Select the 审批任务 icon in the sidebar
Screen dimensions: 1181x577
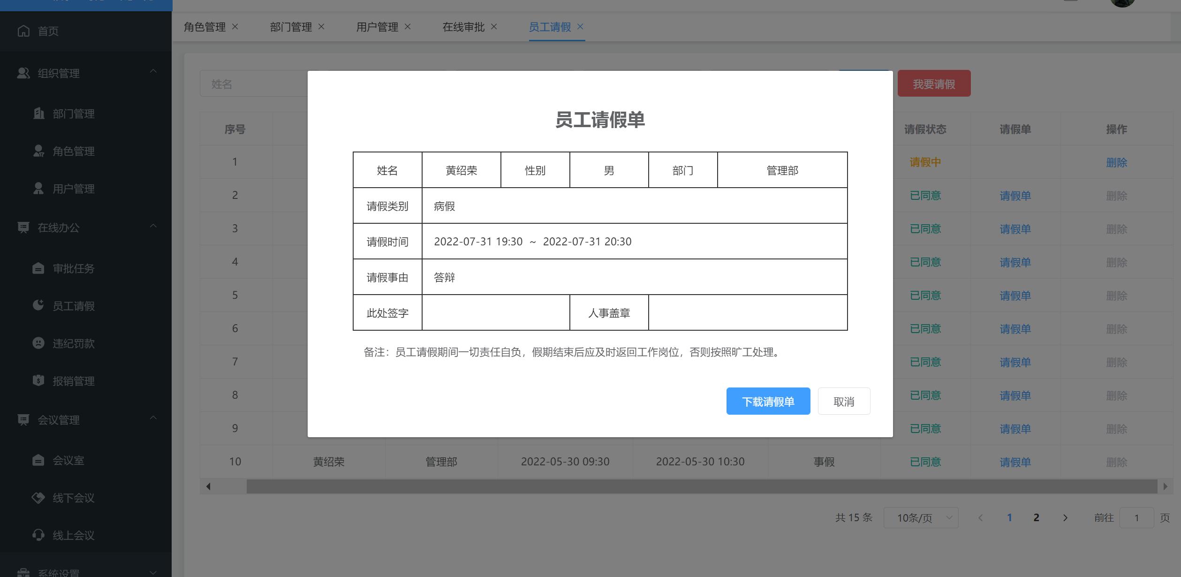[x=39, y=269]
